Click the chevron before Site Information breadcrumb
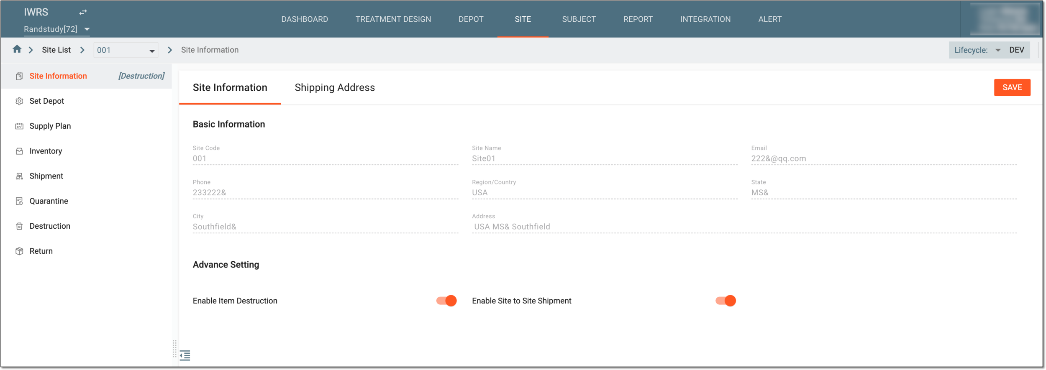1046x370 pixels. [x=169, y=50]
